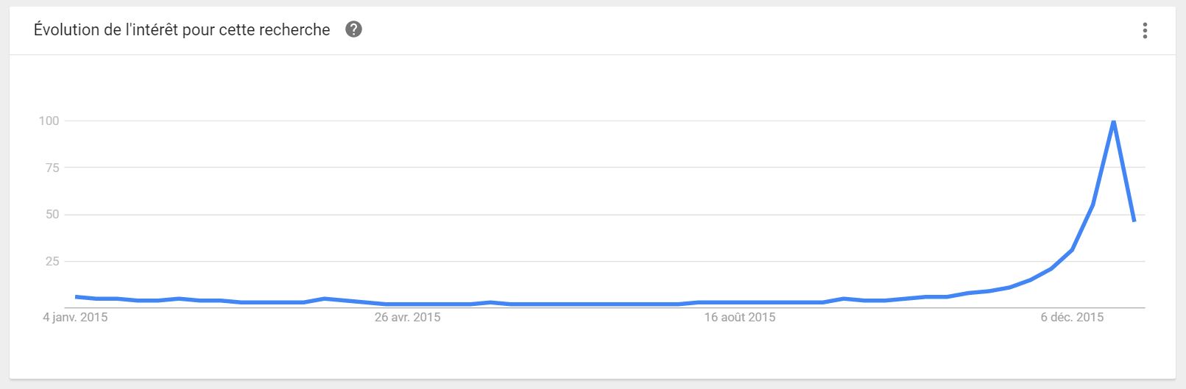Click the y-axis label 50
The width and height of the screenshot is (1186, 389).
[52, 215]
